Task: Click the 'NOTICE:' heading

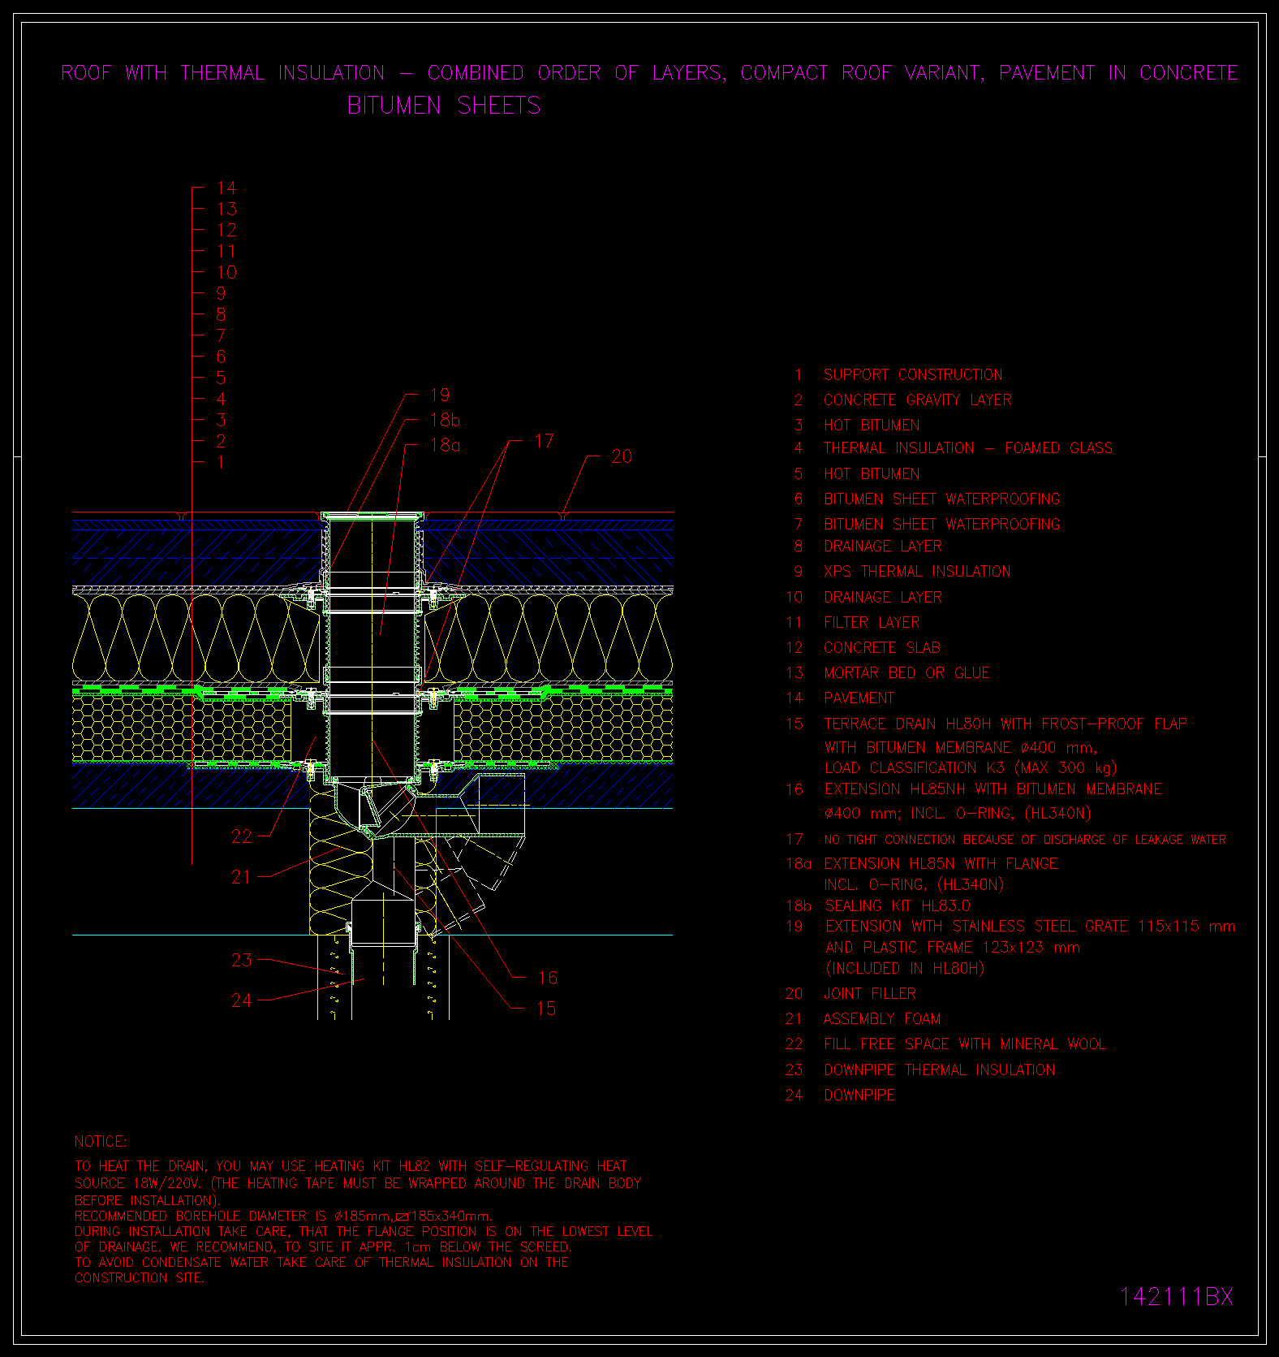Action: click(101, 1142)
